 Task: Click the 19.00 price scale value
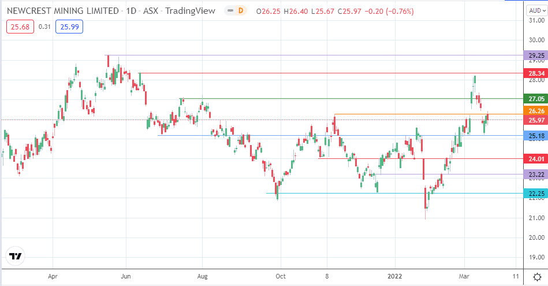(536, 257)
